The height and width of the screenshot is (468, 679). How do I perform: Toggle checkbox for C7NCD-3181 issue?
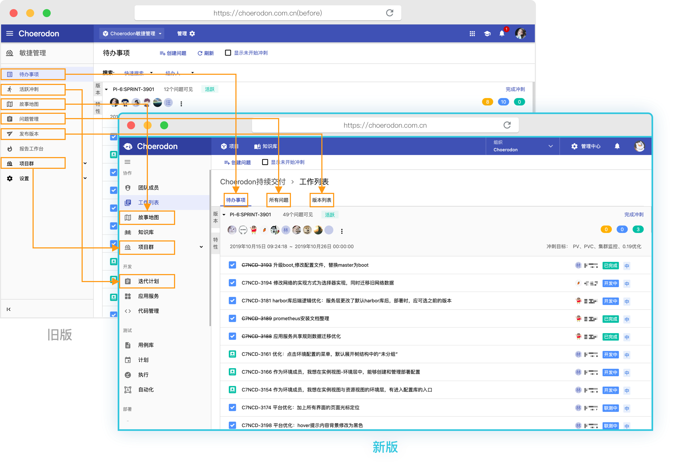pos(232,301)
